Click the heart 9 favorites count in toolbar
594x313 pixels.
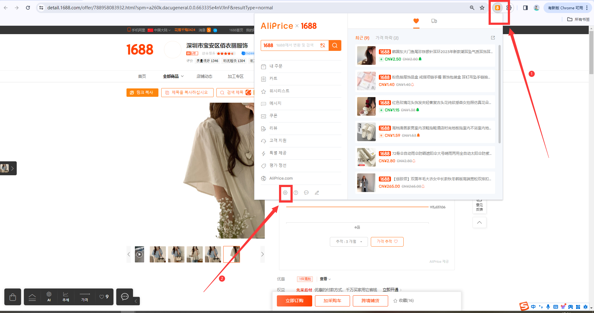104,297
